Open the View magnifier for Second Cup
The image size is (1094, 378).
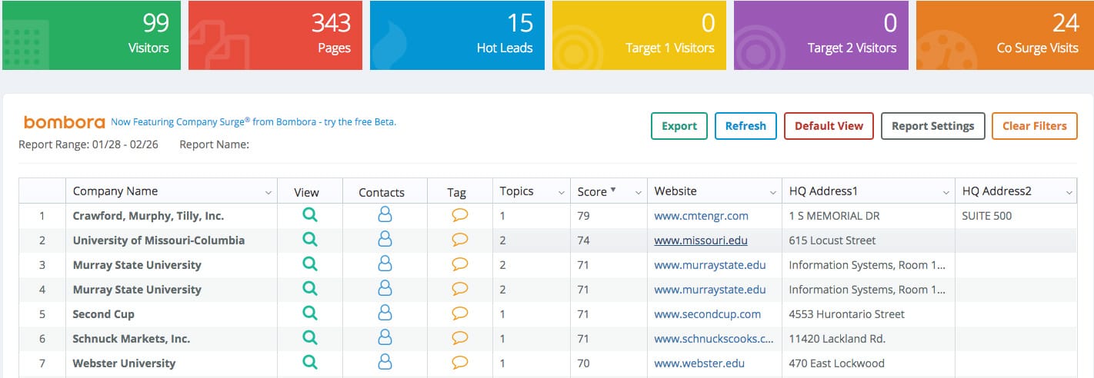309,313
